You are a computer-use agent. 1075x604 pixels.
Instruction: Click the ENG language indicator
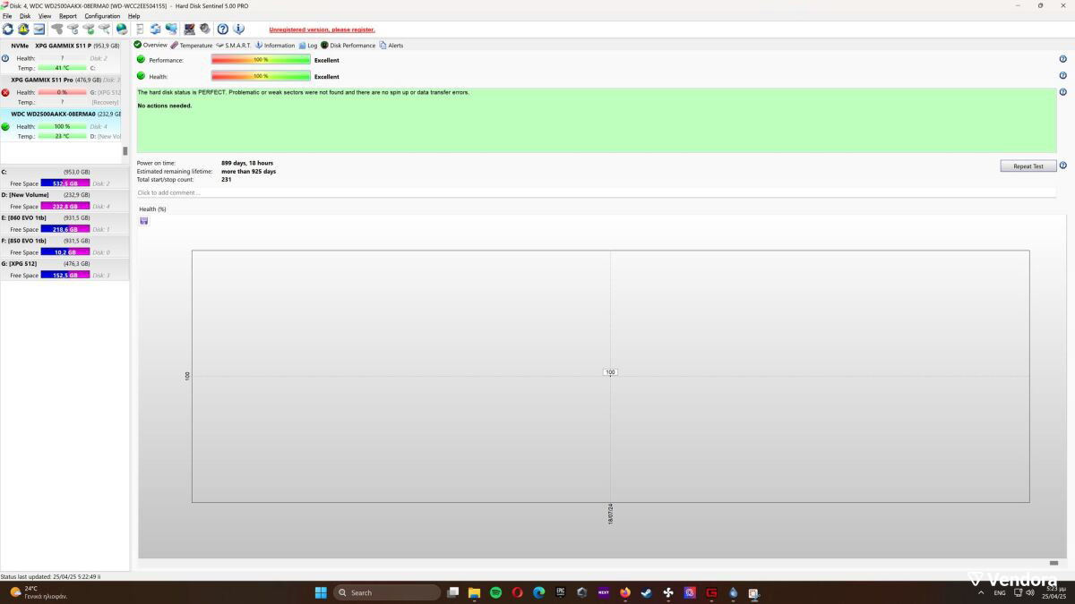1000,592
